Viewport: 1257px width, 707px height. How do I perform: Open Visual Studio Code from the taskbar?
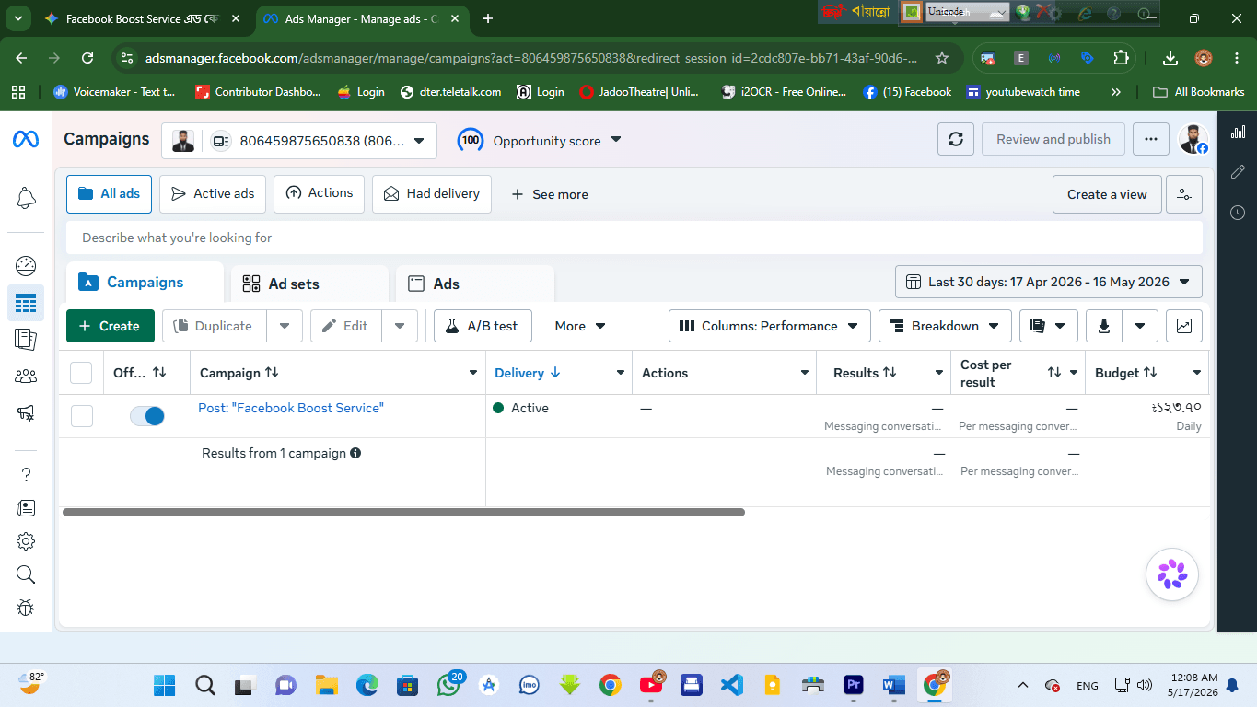pos(732,685)
